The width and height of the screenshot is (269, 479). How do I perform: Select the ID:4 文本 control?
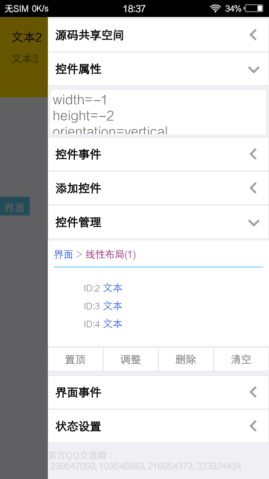pyautogui.click(x=103, y=324)
